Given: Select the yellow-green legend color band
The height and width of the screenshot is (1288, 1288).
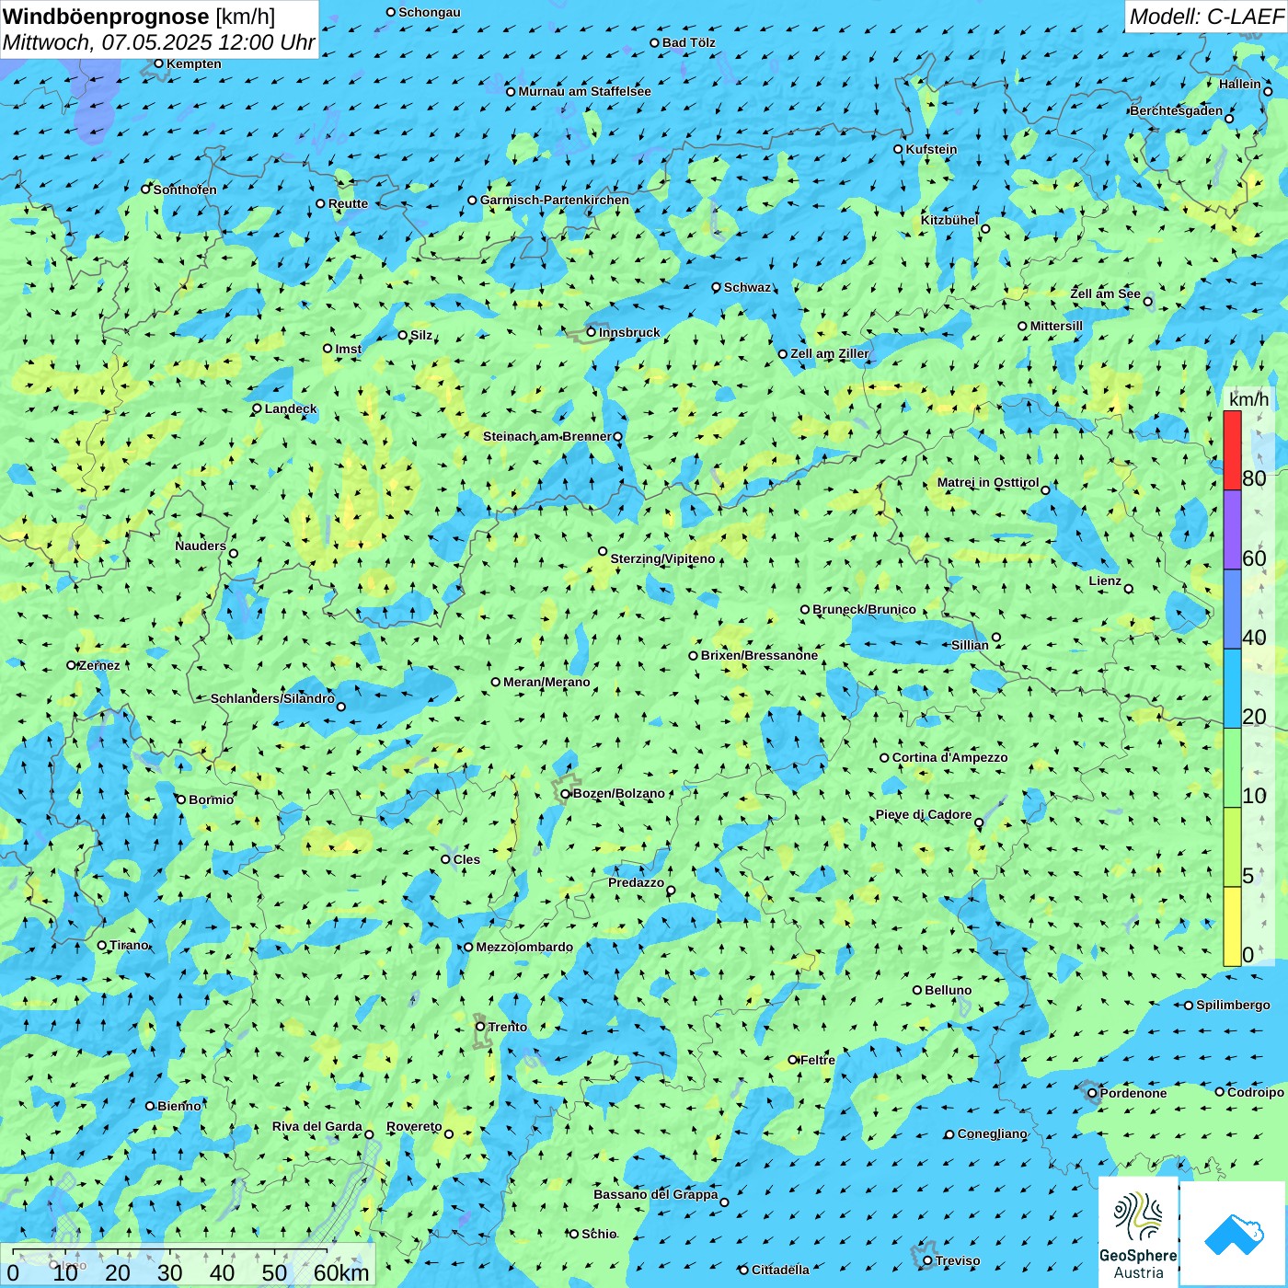Looking at the screenshot, I should (x=1232, y=847).
